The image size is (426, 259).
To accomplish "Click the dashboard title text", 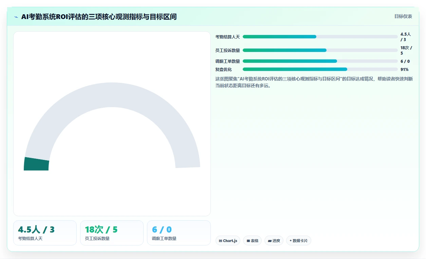I will coord(99,17).
